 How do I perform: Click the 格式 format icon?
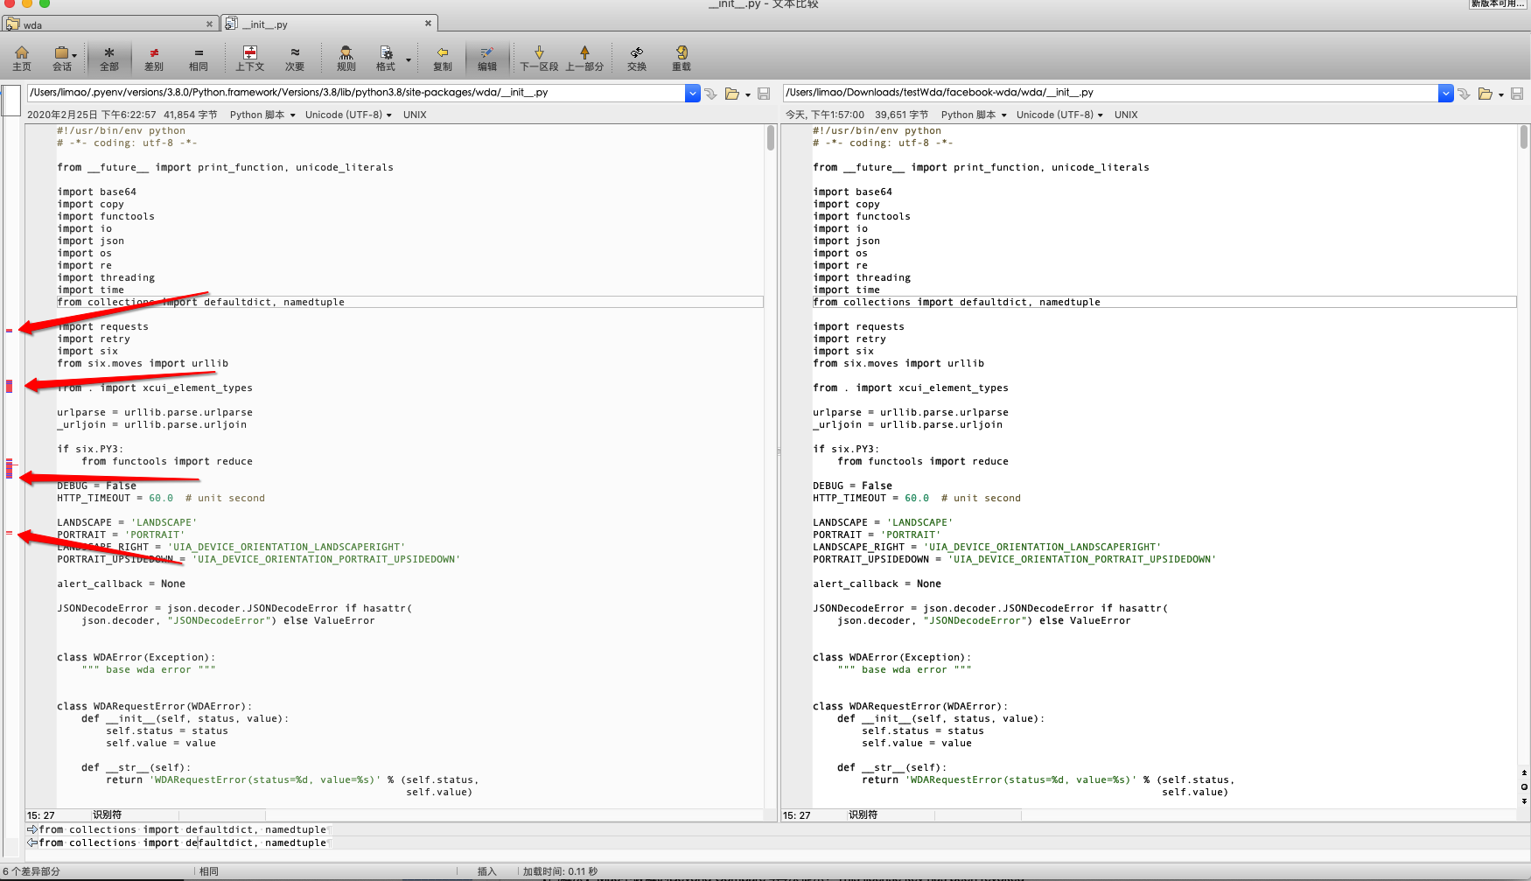386,59
